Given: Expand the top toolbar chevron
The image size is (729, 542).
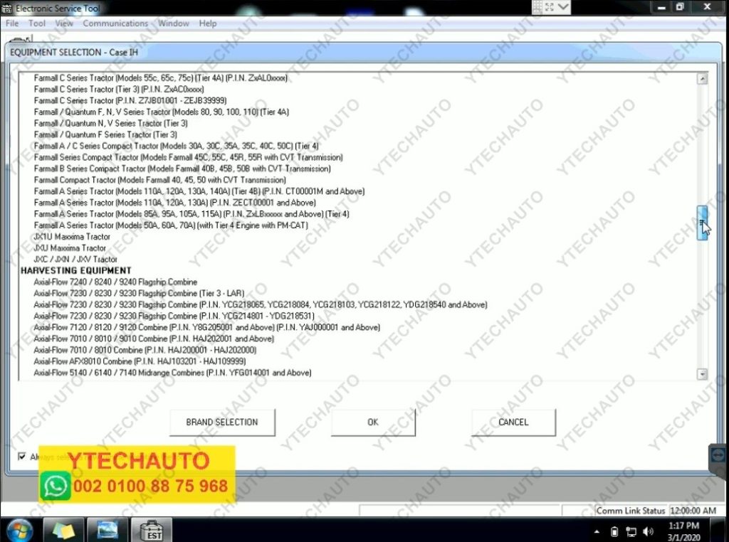Looking at the screenshot, I should [563, 7].
